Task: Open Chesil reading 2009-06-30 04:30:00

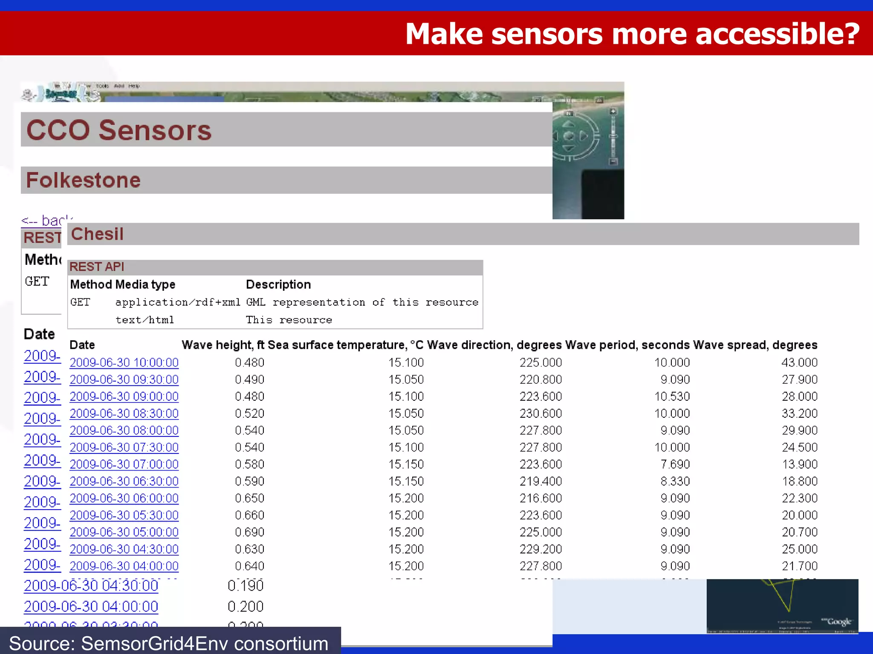Action: 124,549
